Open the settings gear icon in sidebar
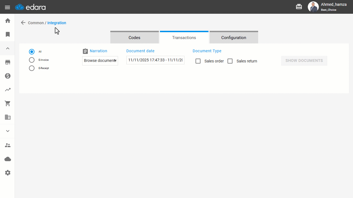 8,173
